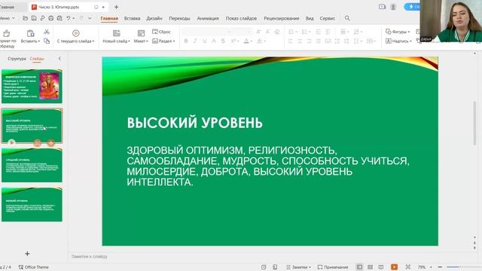Click the Office Theme status bar entry
The width and height of the screenshot is (482, 271).
[33, 267]
